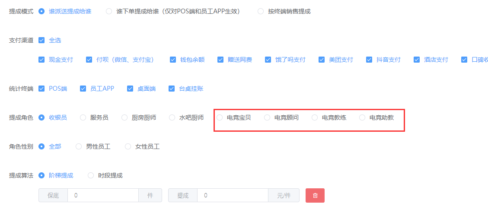Uncheck 美团支付 channel
This screenshot has height=203, width=488.
(322, 60)
